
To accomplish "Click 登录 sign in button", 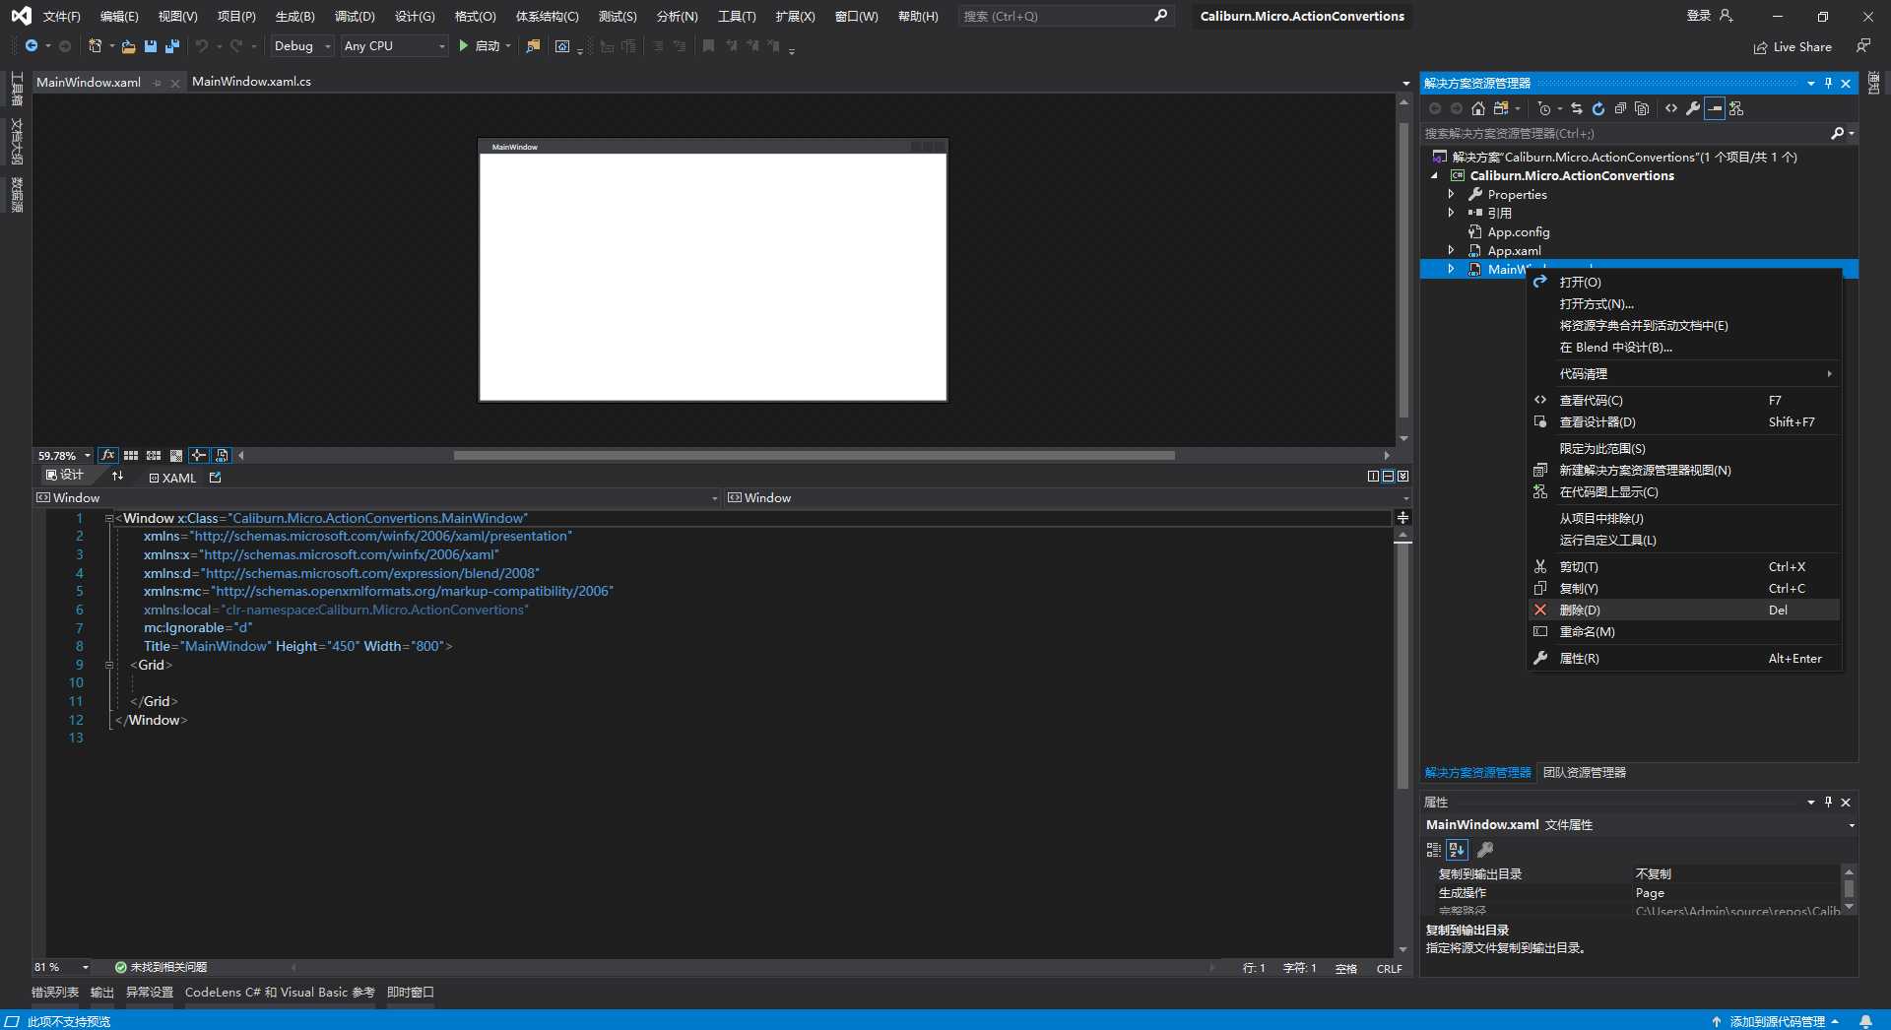I will pyautogui.click(x=1709, y=16).
